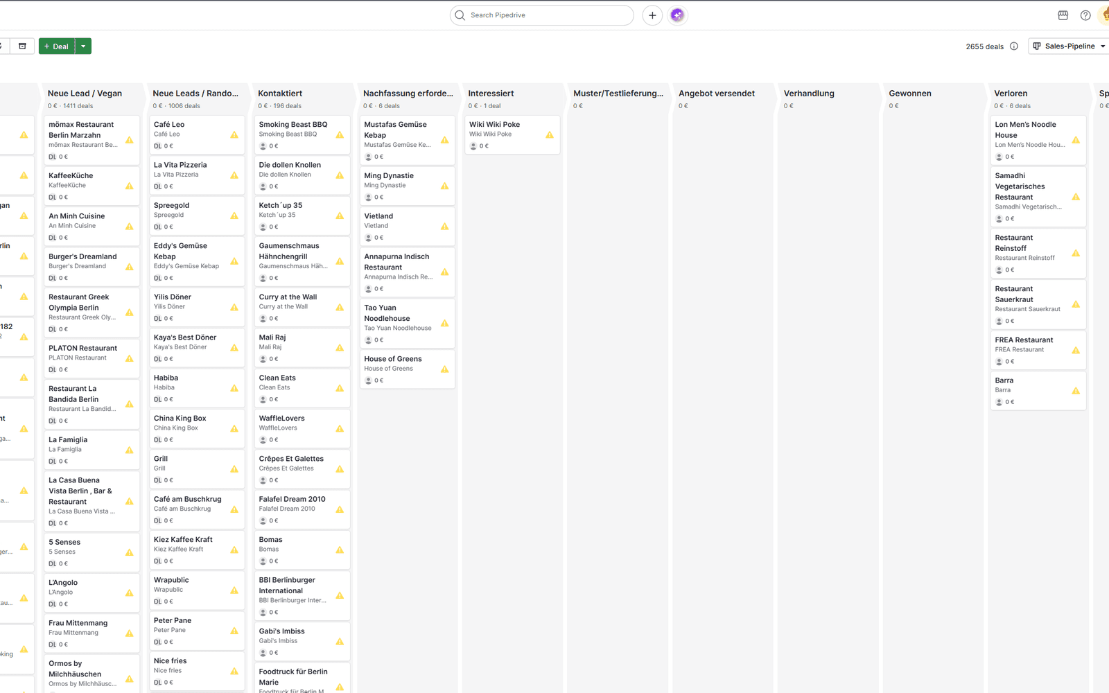
Task: Open the Falafel Dream 2010 deal
Action: click(302, 509)
